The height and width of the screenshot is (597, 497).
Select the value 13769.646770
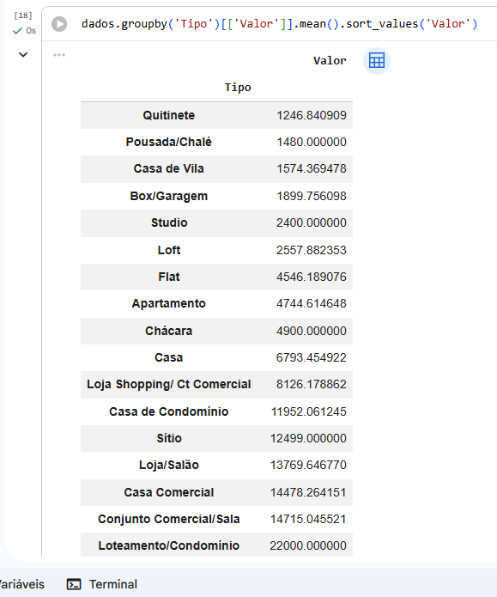coord(308,465)
